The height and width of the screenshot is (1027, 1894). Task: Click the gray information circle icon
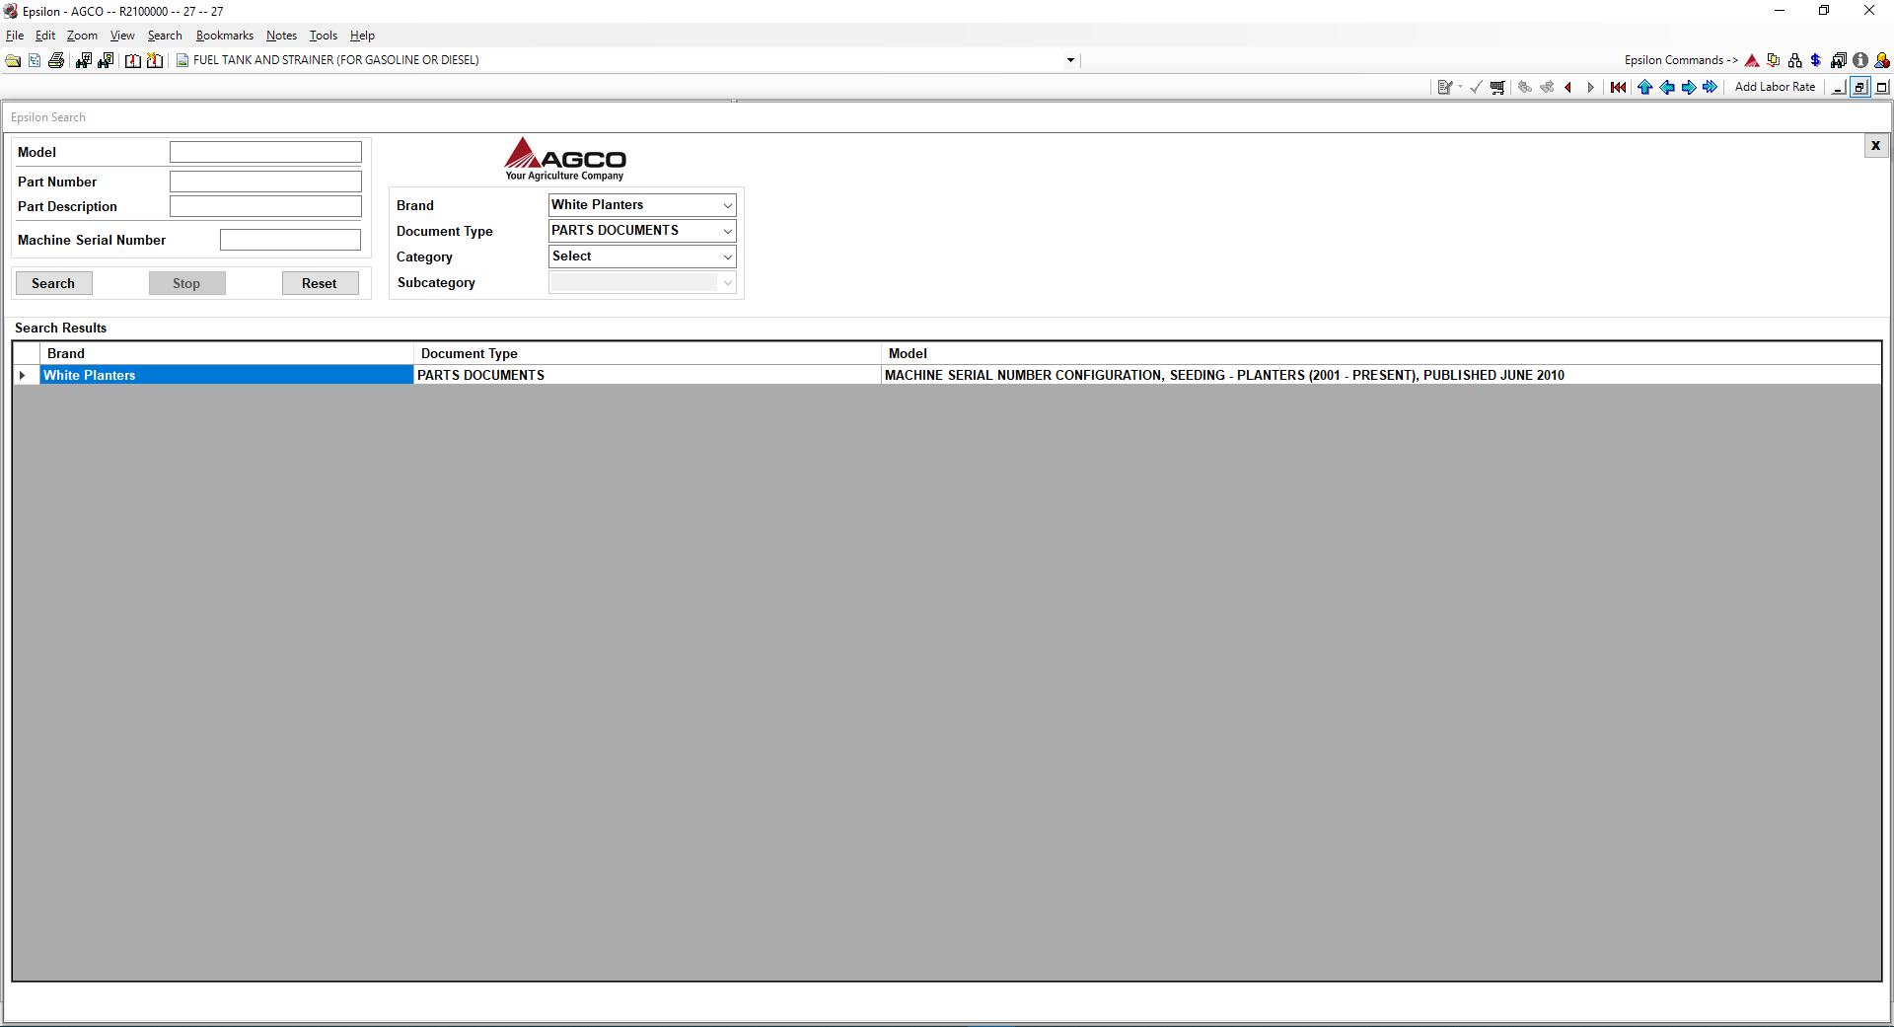(1860, 60)
